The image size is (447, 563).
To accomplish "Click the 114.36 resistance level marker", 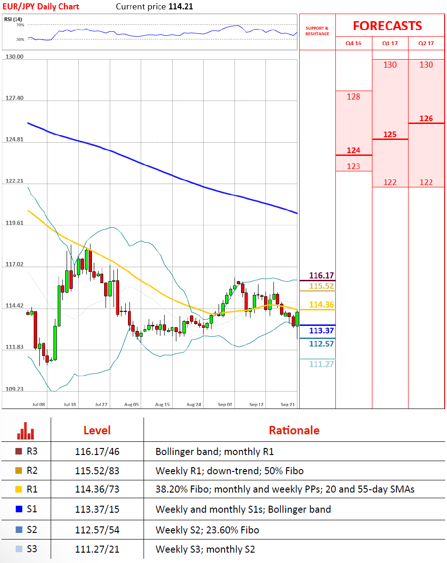I will tap(321, 304).
